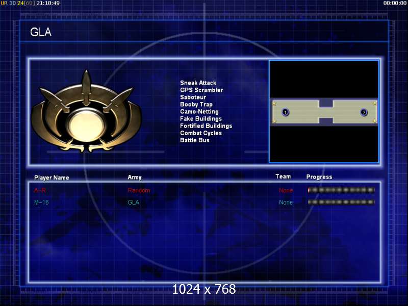408x306 pixels.
Task: Click the Sneak Attack ability text
Action: (198, 83)
